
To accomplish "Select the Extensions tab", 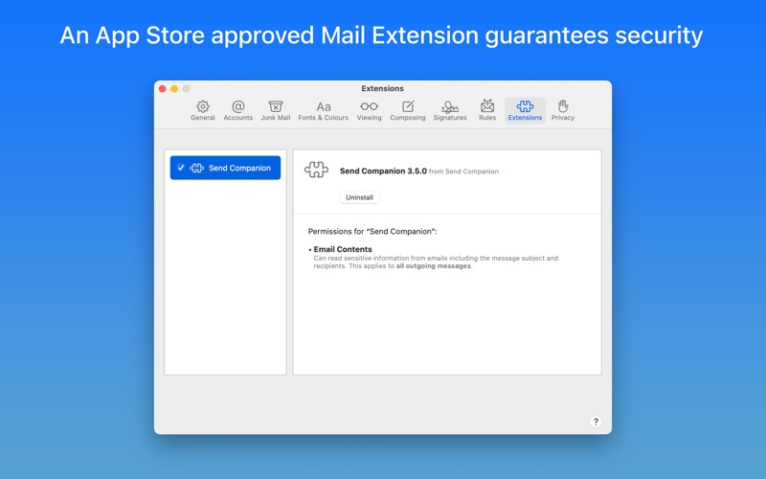I will tap(525, 110).
